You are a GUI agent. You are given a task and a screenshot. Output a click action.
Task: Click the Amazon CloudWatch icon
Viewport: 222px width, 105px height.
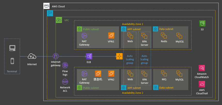pos(202,68)
